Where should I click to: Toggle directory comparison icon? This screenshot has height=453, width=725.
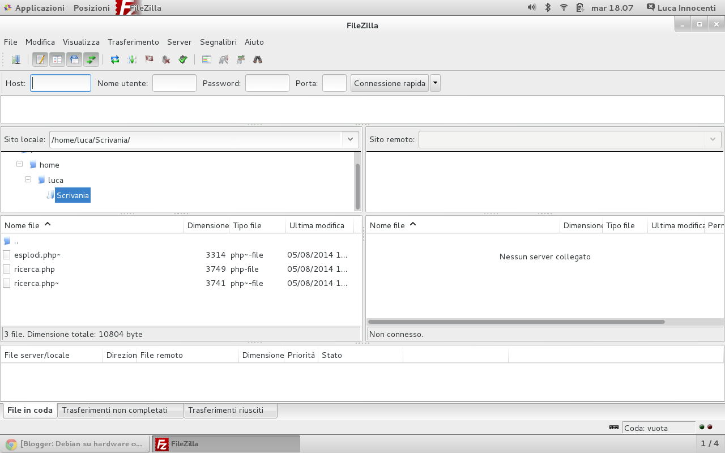(224, 59)
